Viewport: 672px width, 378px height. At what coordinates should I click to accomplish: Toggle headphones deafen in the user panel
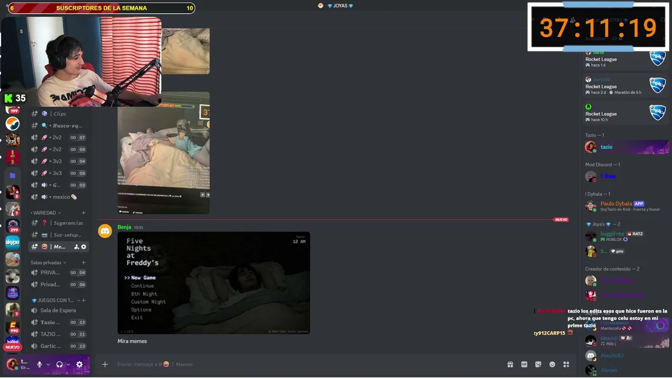tap(59, 364)
